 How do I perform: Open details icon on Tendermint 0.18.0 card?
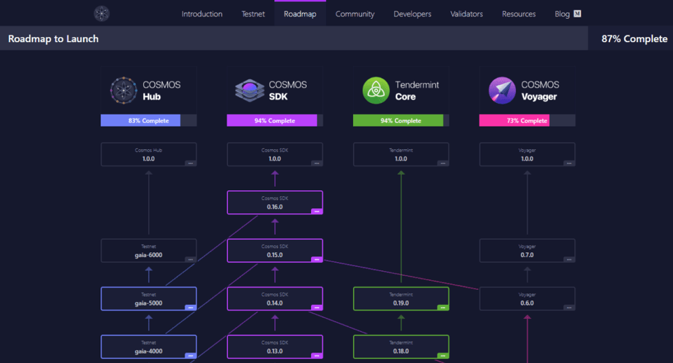(442, 355)
